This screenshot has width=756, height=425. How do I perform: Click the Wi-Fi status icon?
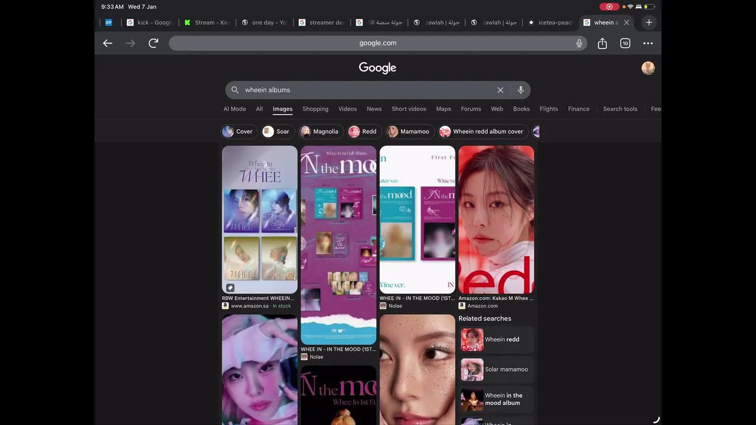(630, 6)
